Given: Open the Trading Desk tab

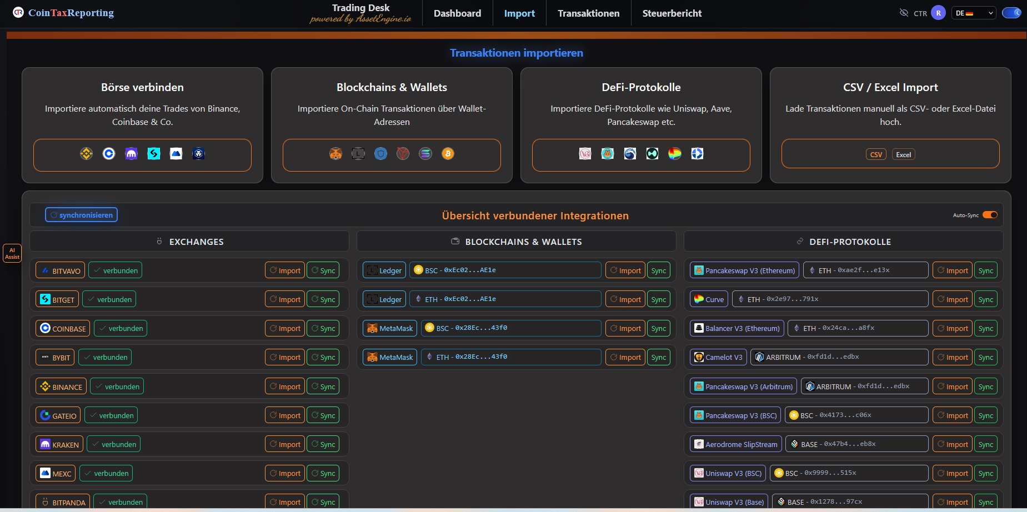Looking at the screenshot, I should pyautogui.click(x=360, y=13).
